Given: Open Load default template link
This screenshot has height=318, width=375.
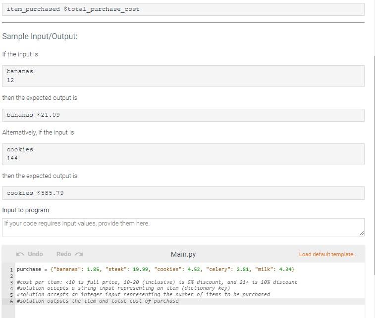Looking at the screenshot, I should (x=328, y=254).
